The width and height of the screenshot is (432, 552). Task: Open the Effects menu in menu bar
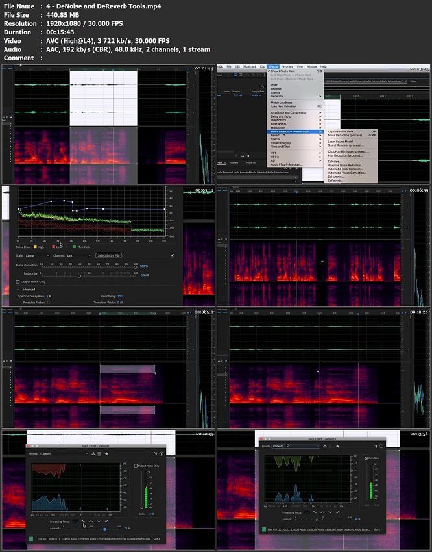click(x=273, y=66)
